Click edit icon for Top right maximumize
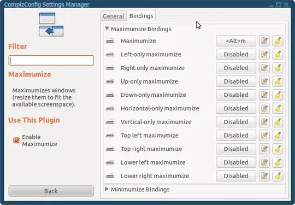295x205 pixels. pyautogui.click(x=264, y=149)
